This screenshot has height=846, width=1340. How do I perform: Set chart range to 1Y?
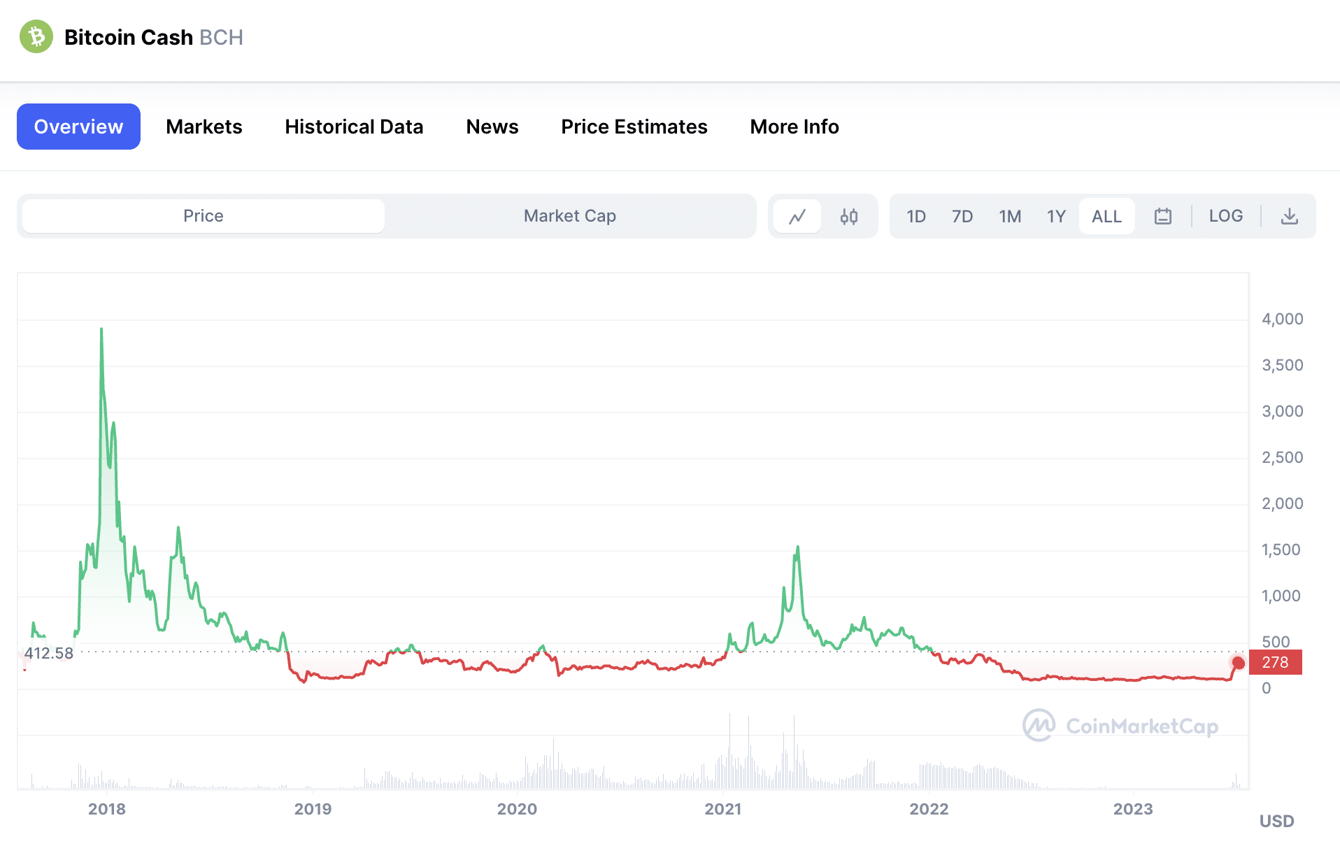[1056, 216]
